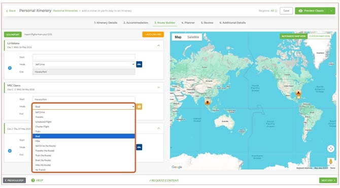Open the La Habana Mode dropdown showing Self Drive
The width and height of the screenshot is (340, 188).
(x=84, y=65)
